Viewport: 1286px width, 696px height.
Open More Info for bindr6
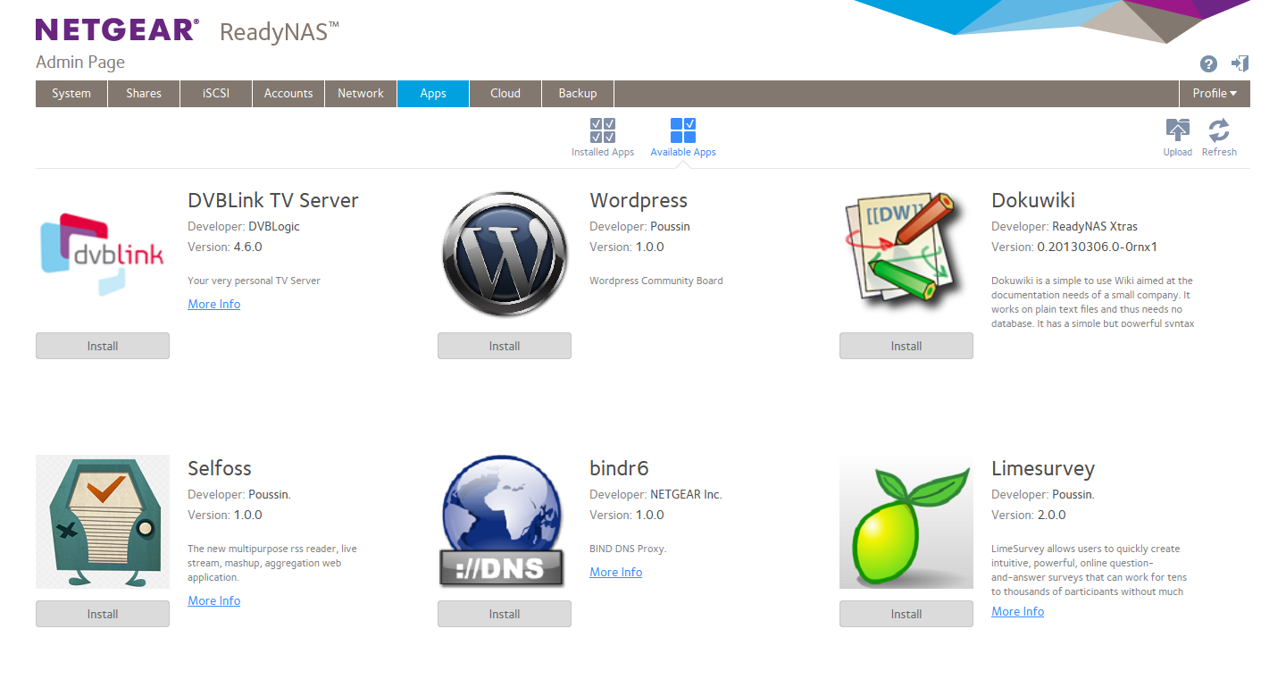tap(616, 572)
